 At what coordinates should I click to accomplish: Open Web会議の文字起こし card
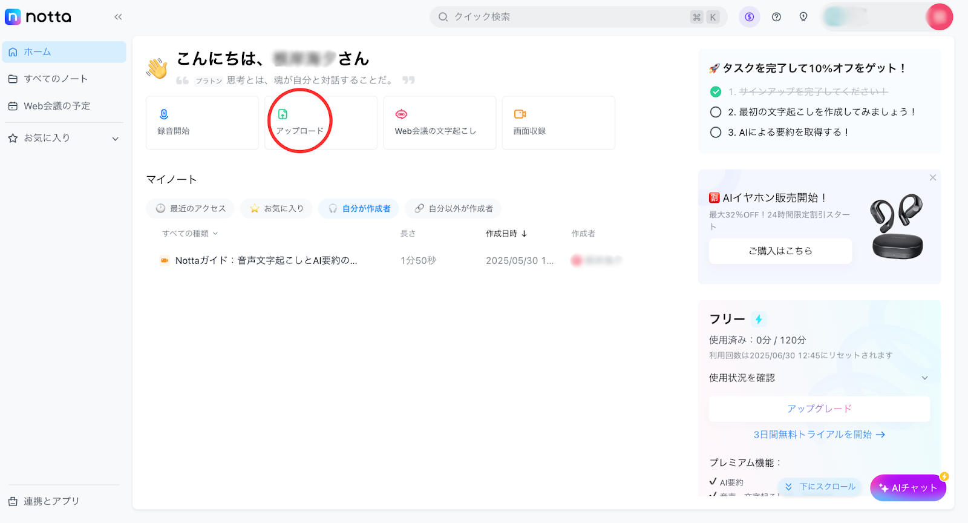(439, 123)
